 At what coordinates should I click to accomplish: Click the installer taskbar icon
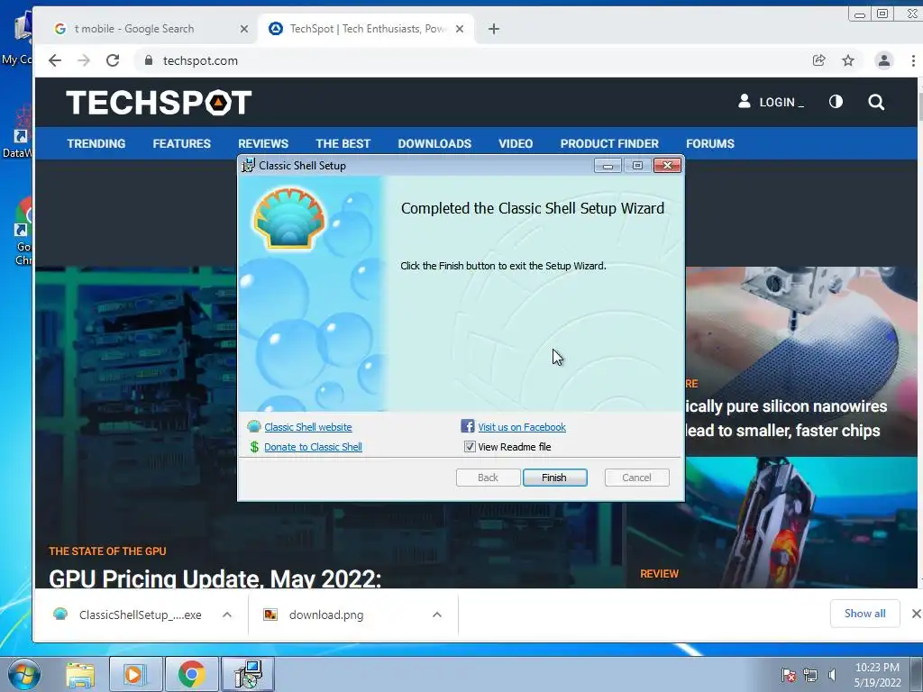click(x=248, y=674)
